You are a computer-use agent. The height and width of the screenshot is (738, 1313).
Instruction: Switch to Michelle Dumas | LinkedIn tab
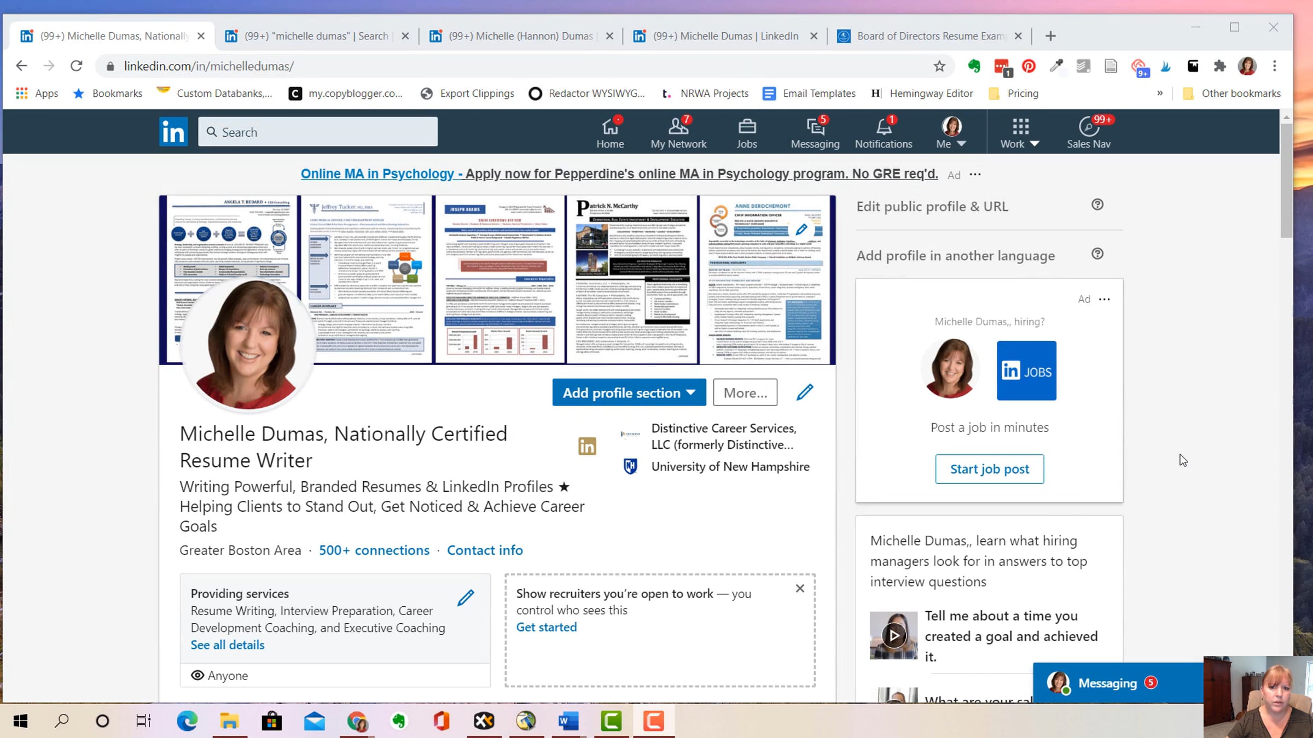coord(725,36)
